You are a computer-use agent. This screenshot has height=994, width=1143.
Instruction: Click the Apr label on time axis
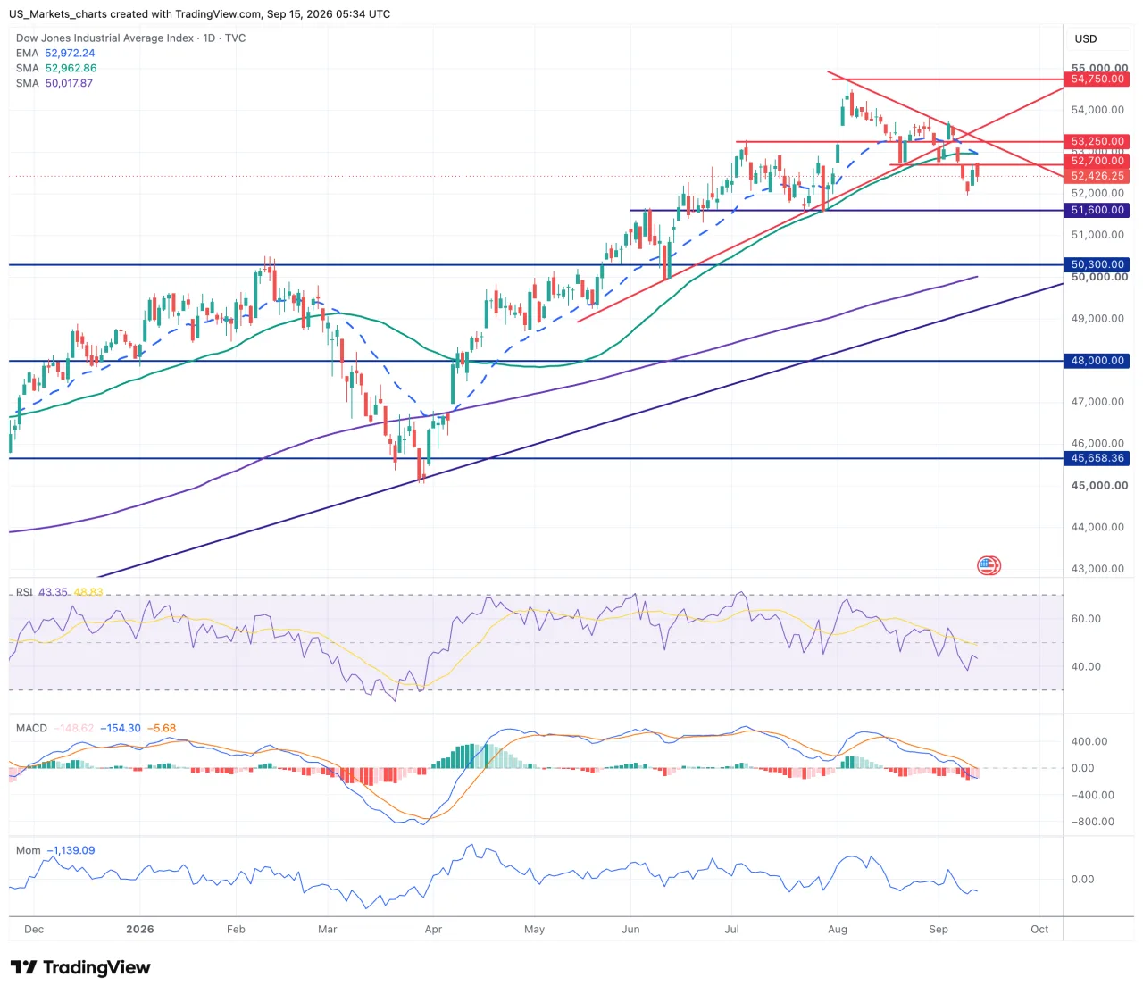click(x=433, y=929)
